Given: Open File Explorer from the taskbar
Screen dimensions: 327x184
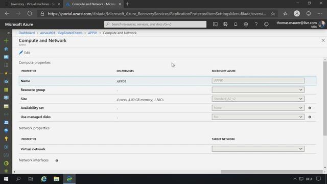Looking at the screenshot, I should [57, 179].
